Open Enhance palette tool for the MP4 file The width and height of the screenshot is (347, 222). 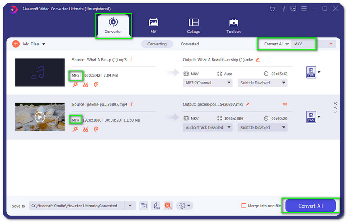click(96, 129)
